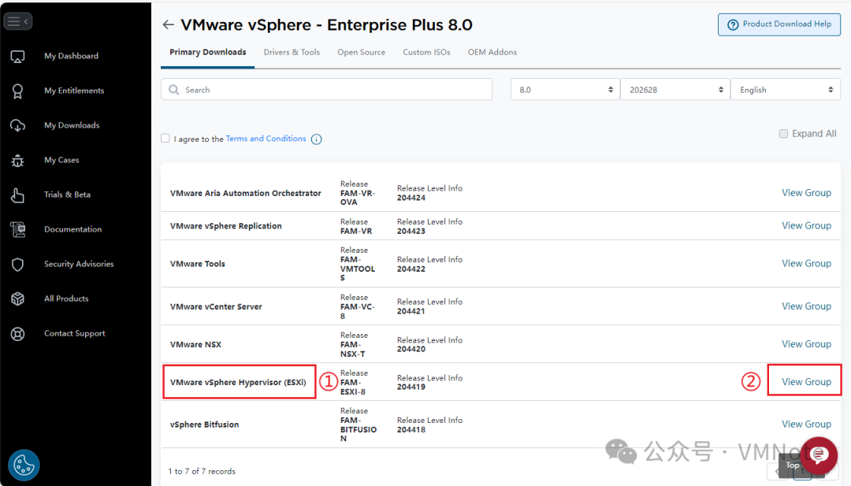Screen dimensions: 851x486
Task: Open the 202628 release dropdown
Action: coord(675,90)
